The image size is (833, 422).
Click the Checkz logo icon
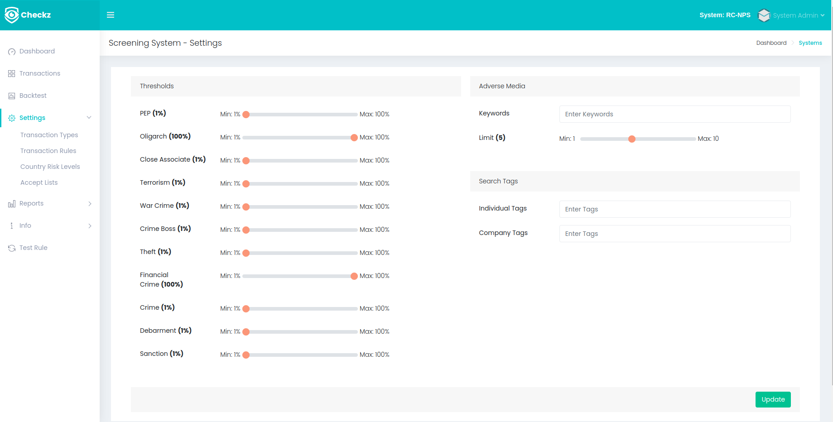[12, 15]
